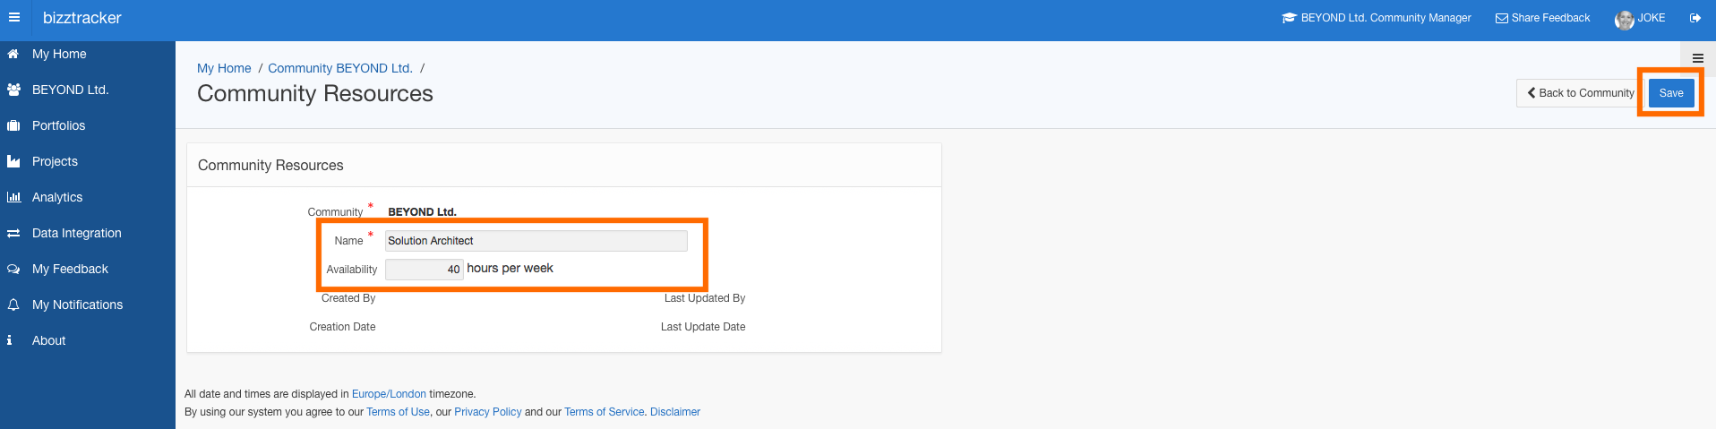
Task: Click the BEYOND Ltd. community value text
Action: click(422, 212)
